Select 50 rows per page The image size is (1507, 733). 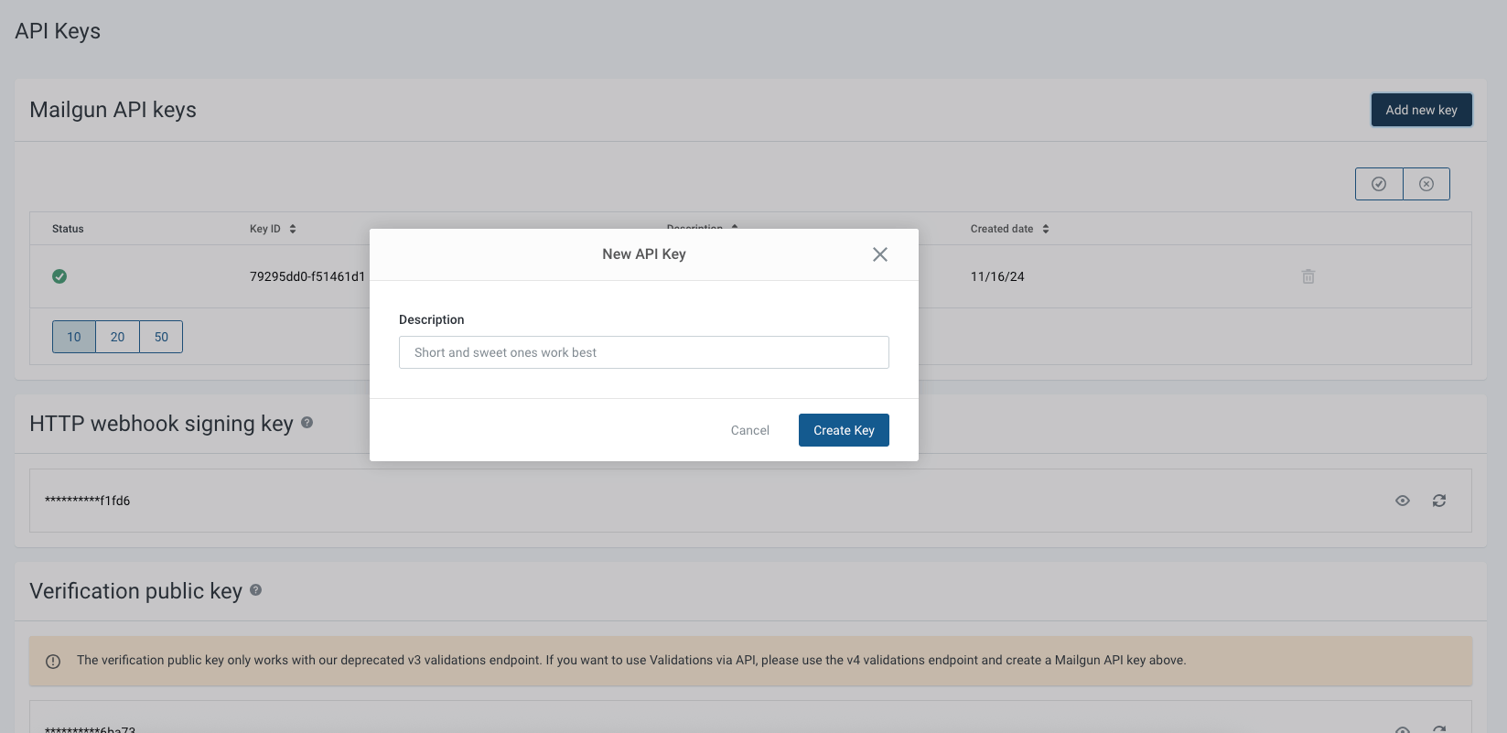[x=161, y=337]
